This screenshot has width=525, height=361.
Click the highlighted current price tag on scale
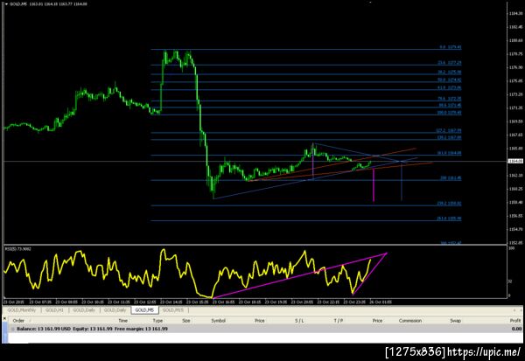click(x=515, y=161)
